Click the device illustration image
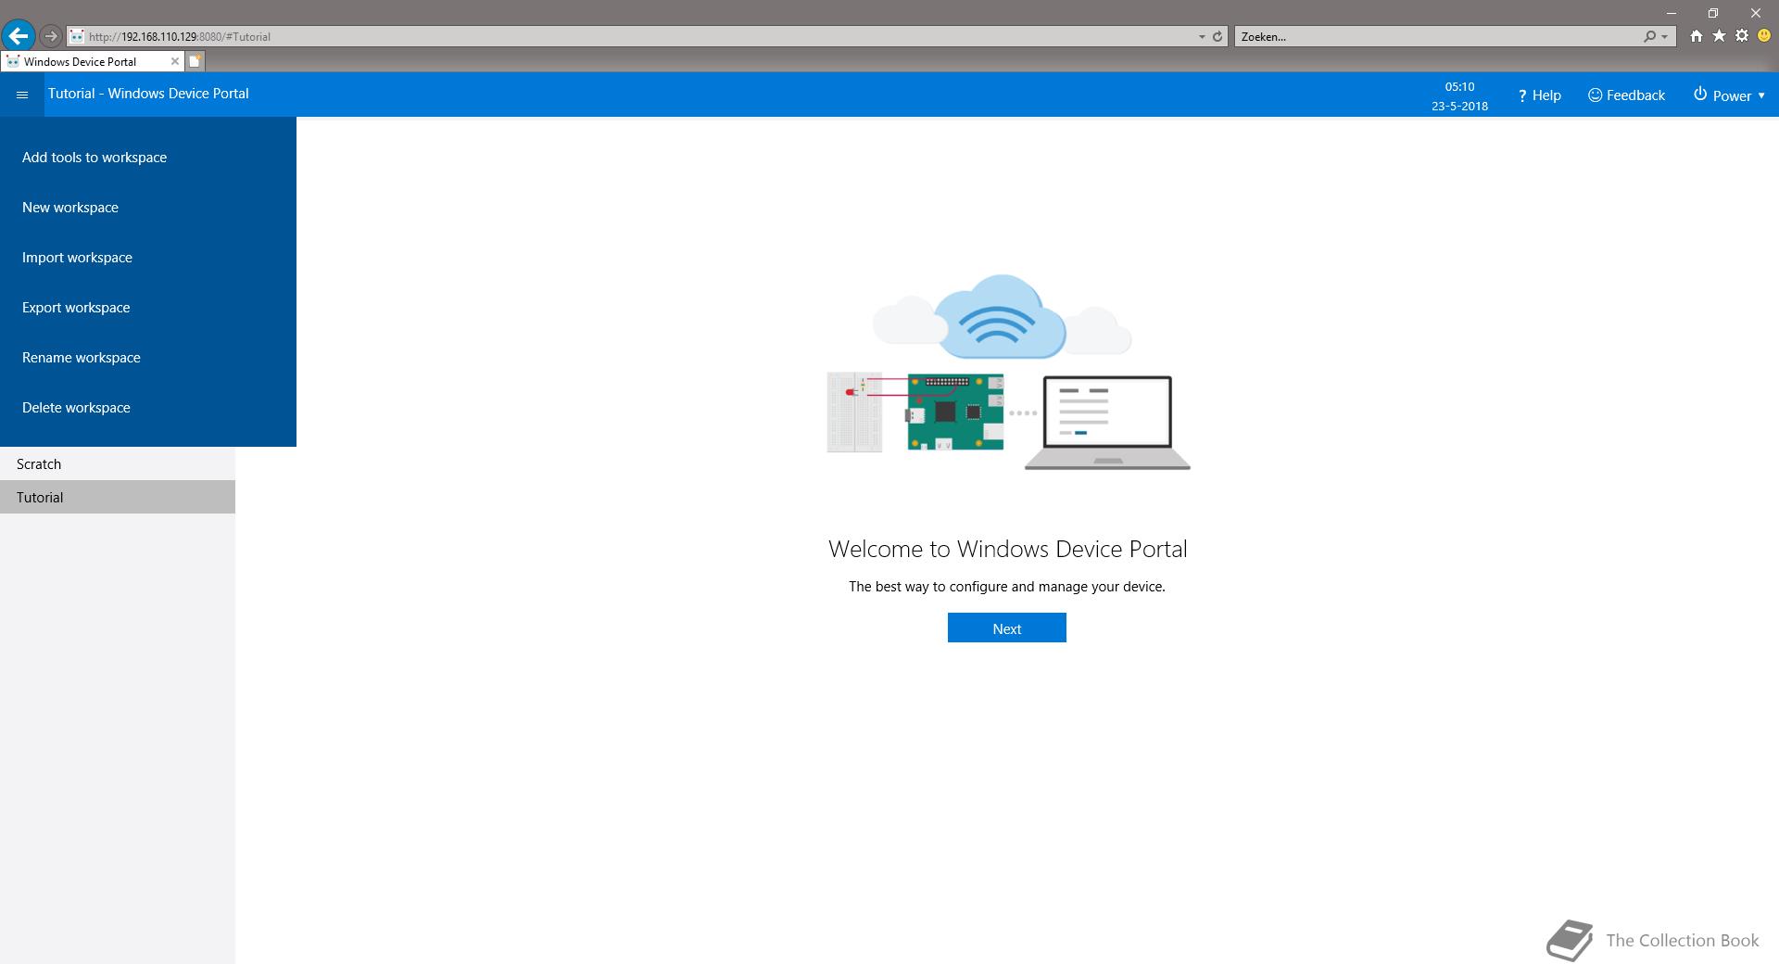 [x=1008, y=372]
